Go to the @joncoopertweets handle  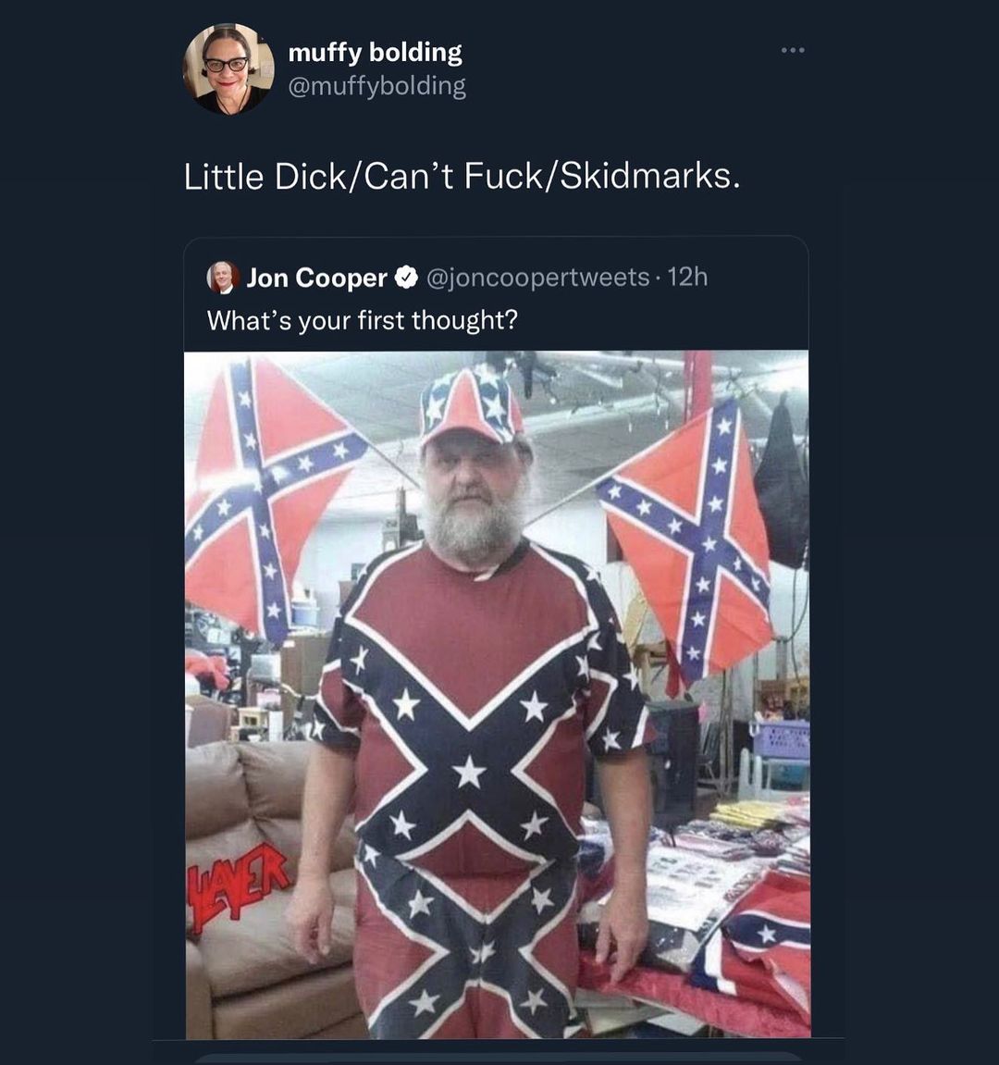click(x=536, y=278)
